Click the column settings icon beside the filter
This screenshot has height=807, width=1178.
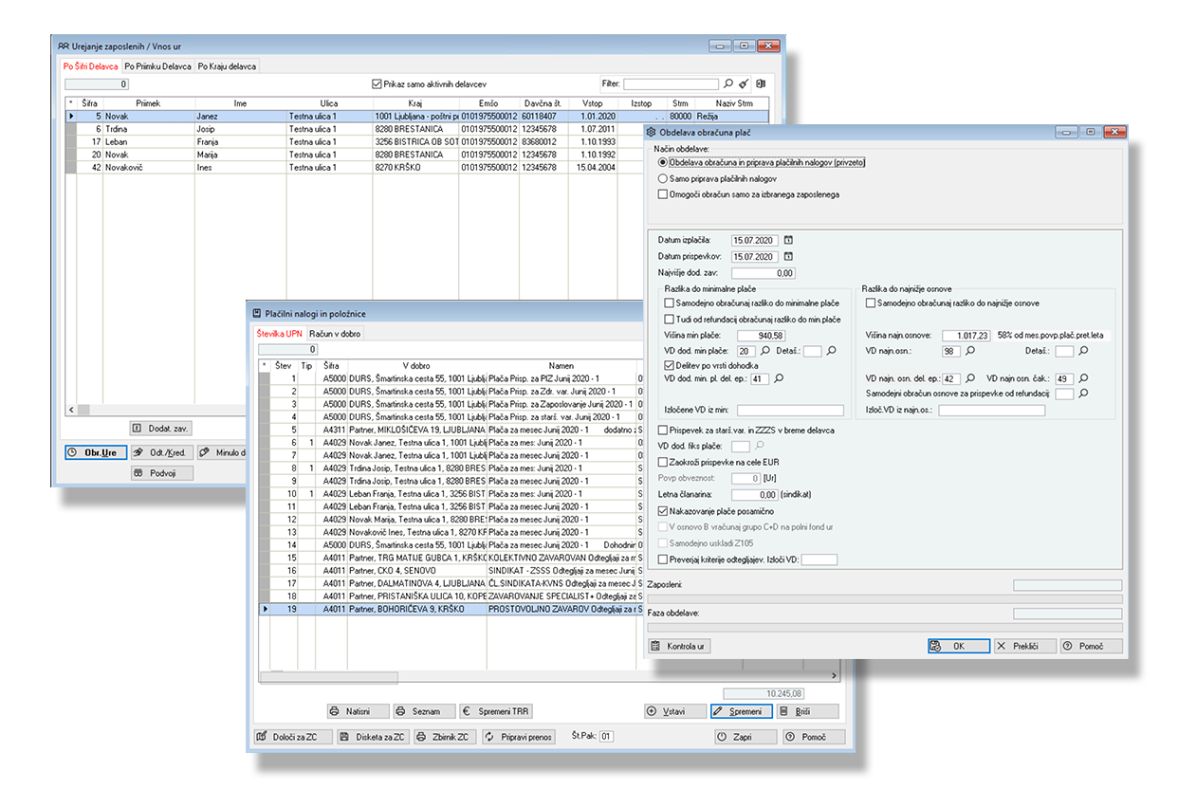761,83
